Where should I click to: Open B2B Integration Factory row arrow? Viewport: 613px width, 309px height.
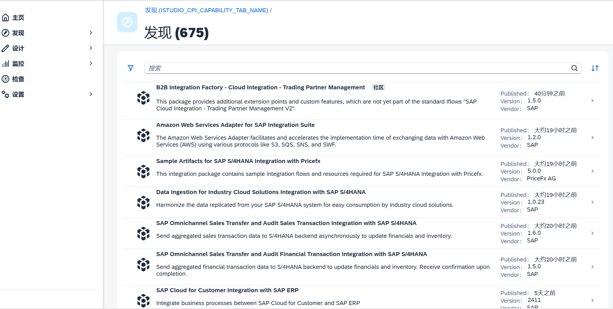tap(592, 101)
